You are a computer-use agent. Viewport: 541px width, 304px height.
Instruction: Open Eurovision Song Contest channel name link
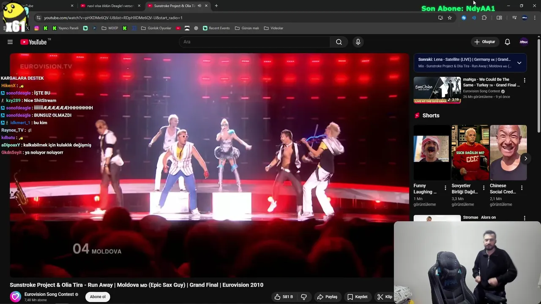[x=49, y=294]
